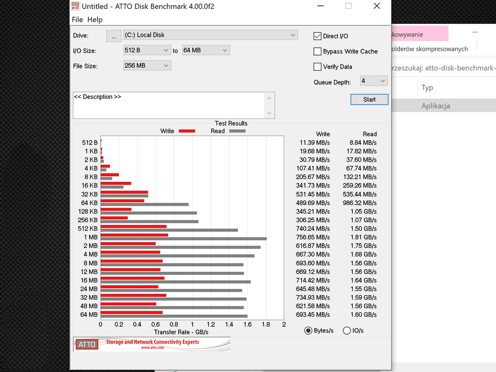This screenshot has height=372, width=496.
Task: Click the Typ column header in Explorer
Action: click(x=427, y=88)
